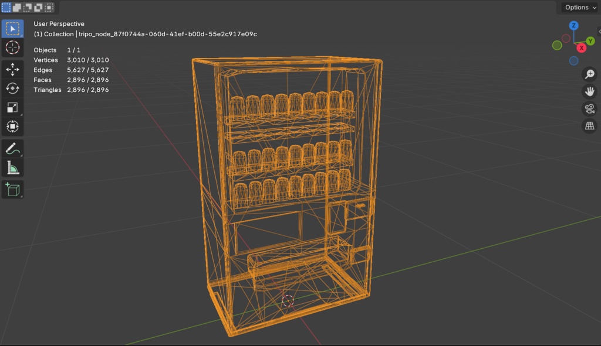
Task: Click the Pan hand icon
Action: point(589,91)
